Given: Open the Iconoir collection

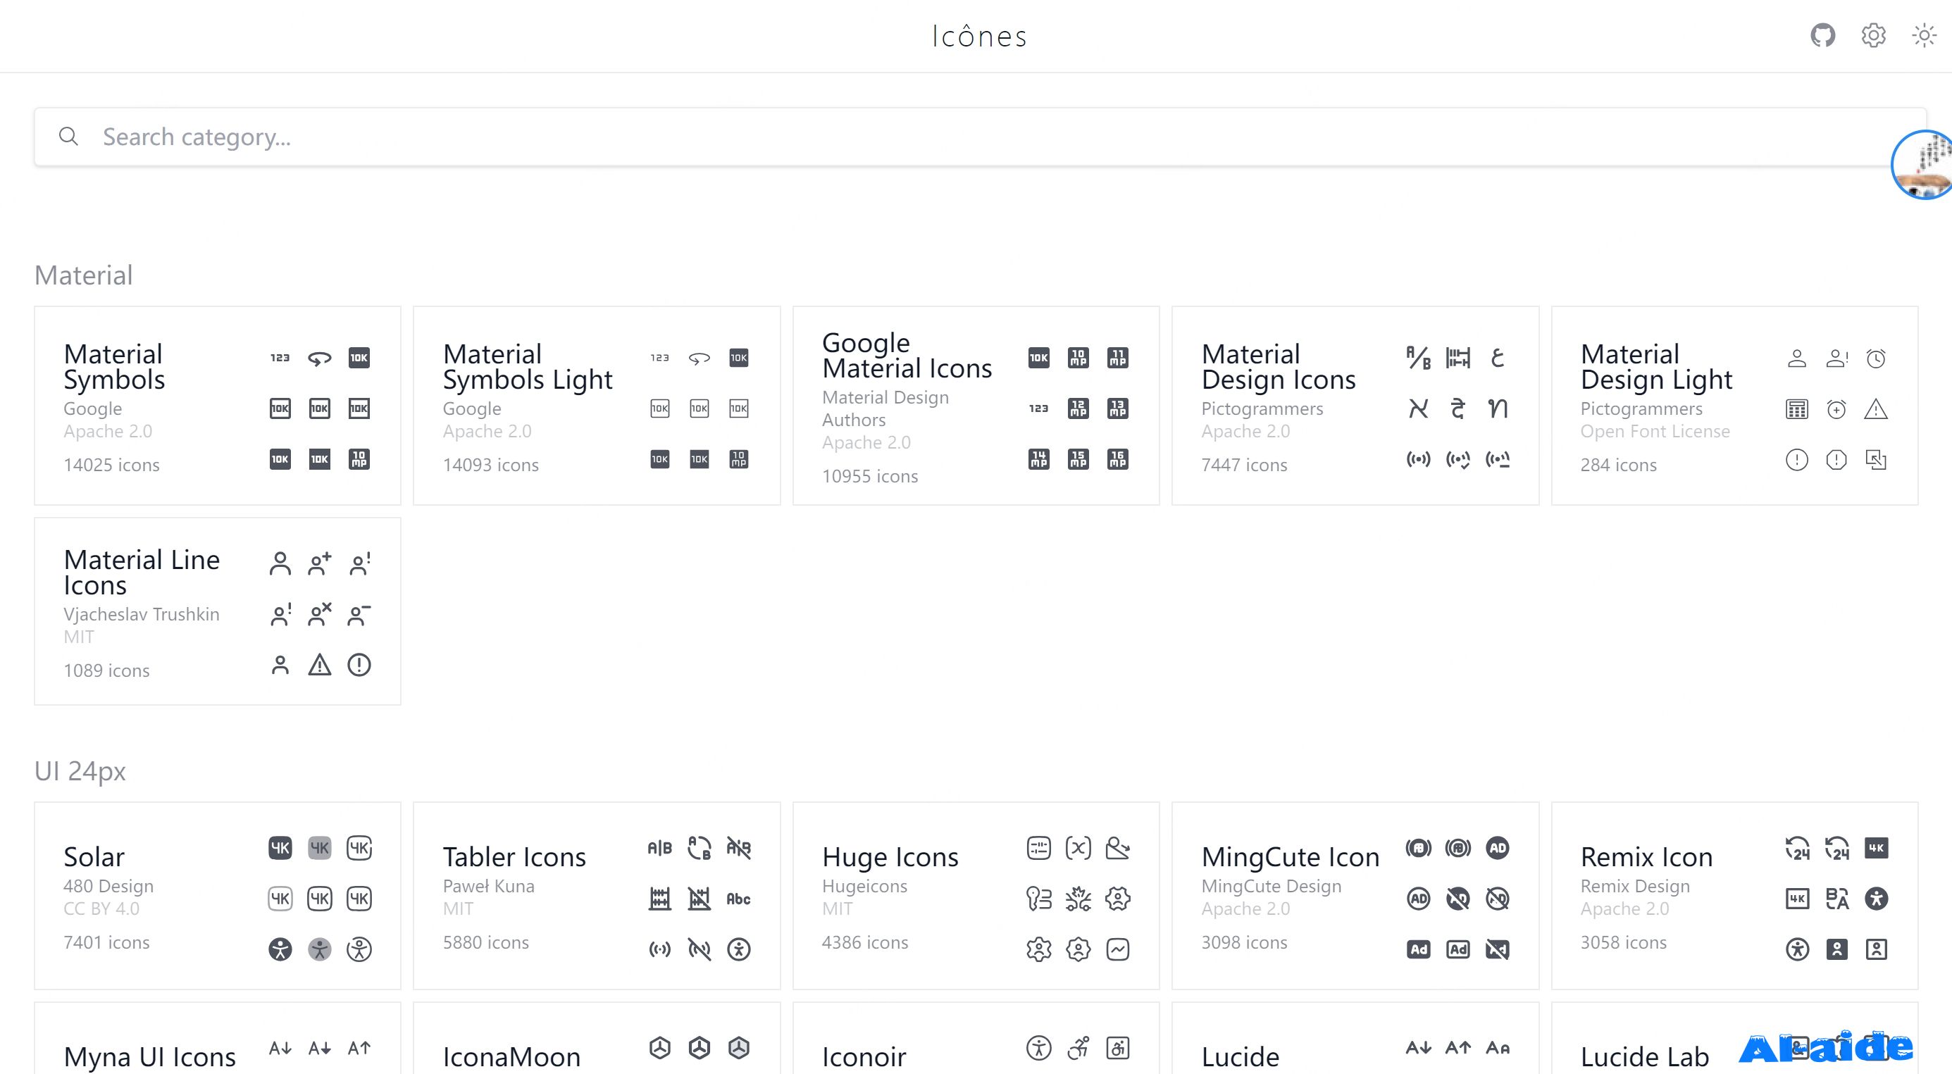Looking at the screenshot, I should [976, 1038].
